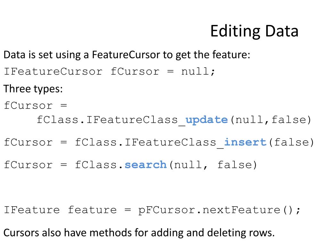The image size is (328, 246).
Task: Click the blue word insert
Action: 245,142
